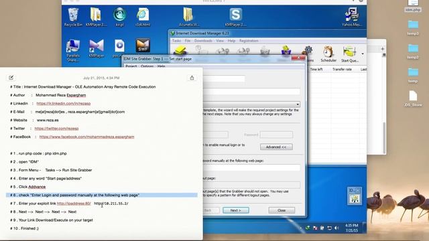Image resolution: width=429 pixels, height=241 pixels.
Task: Click the Transfer rate column header
Action: pos(342,70)
